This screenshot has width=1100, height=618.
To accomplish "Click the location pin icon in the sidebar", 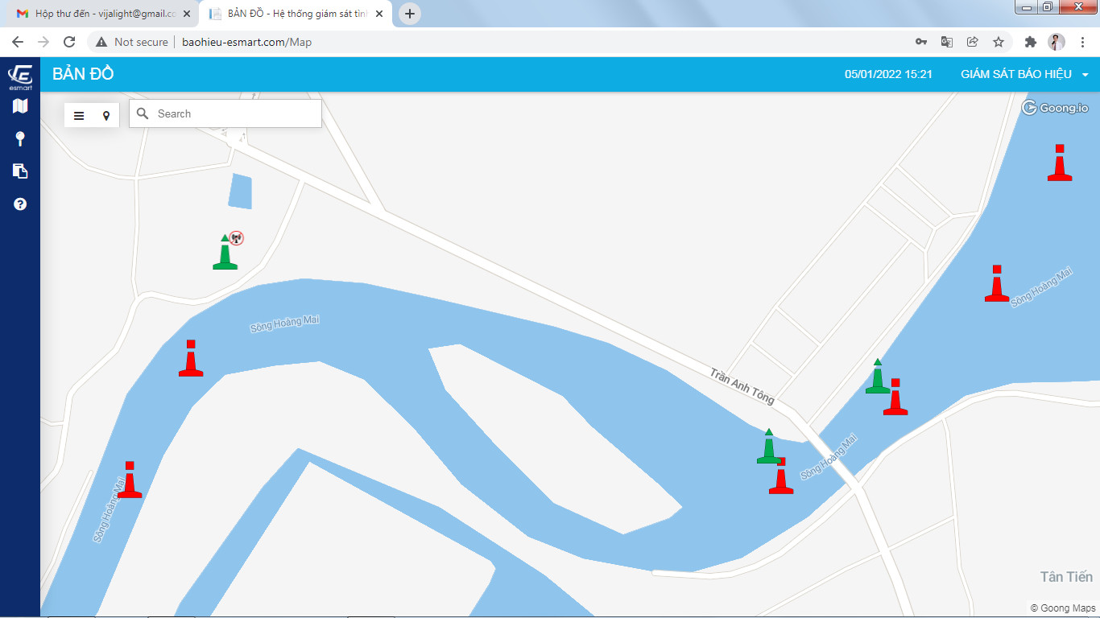I will coord(20,139).
